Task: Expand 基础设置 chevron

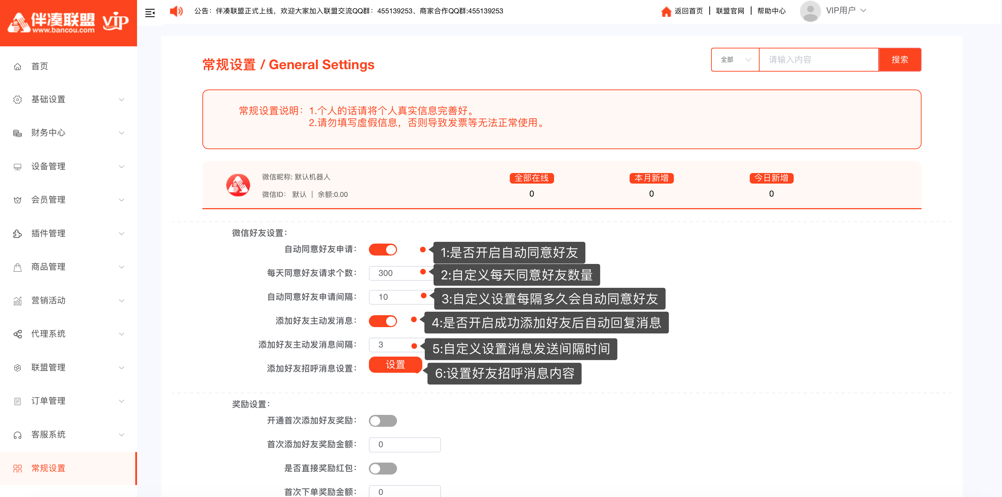Action: [x=121, y=99]
